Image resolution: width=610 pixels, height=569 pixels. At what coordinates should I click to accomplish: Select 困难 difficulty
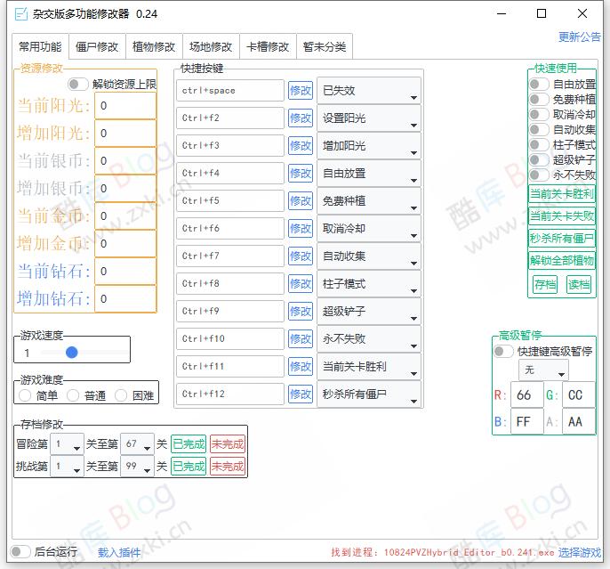tap(121, 395)
